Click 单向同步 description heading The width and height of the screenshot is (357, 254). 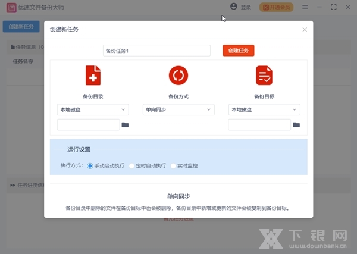click(x=178, y=196)
